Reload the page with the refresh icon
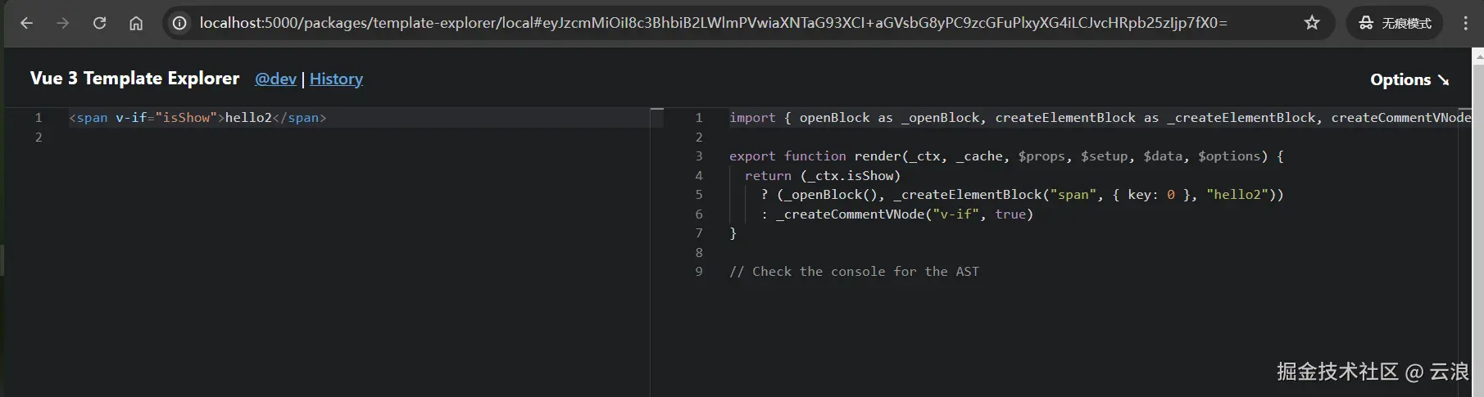Screen dimensions: 1484x397 (x=99, y=23)
